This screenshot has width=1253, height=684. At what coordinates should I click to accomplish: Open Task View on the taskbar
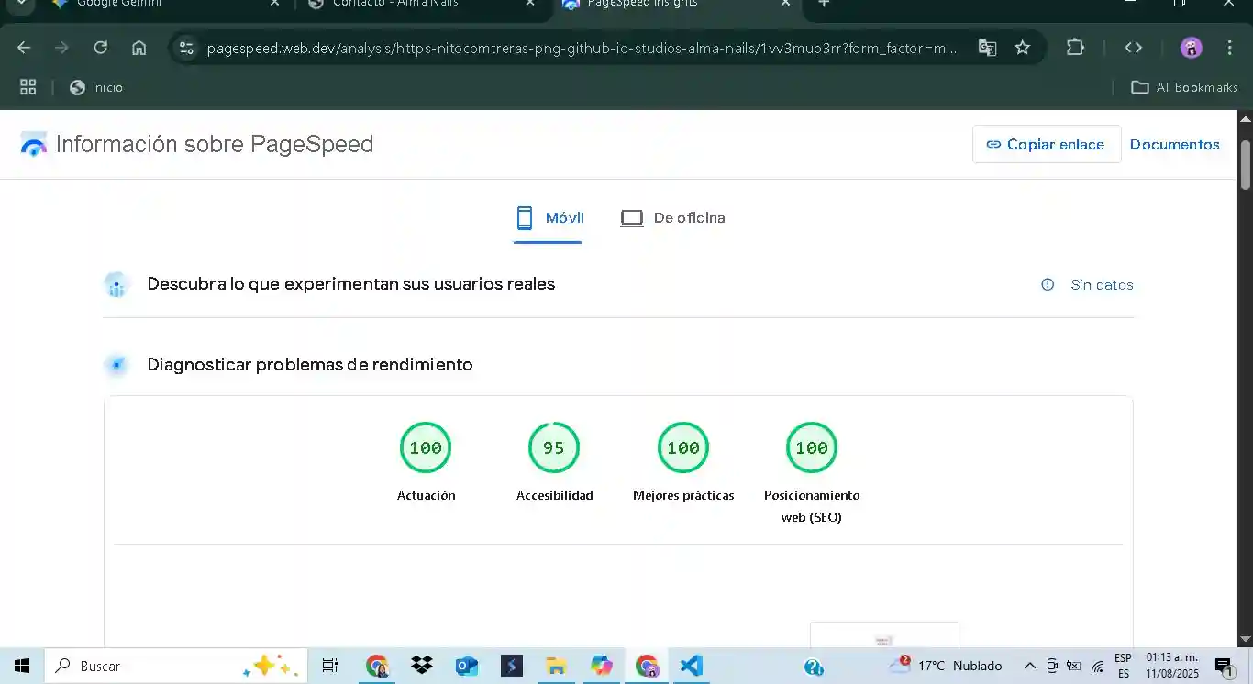point(330,667)
